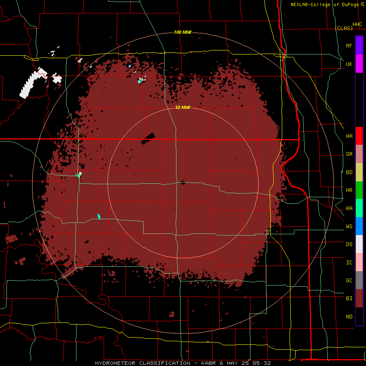Image resolution: width=366 pixels, height=366 pixels.
Task: Select the IC legend label
Action: [x=349, y=263]
